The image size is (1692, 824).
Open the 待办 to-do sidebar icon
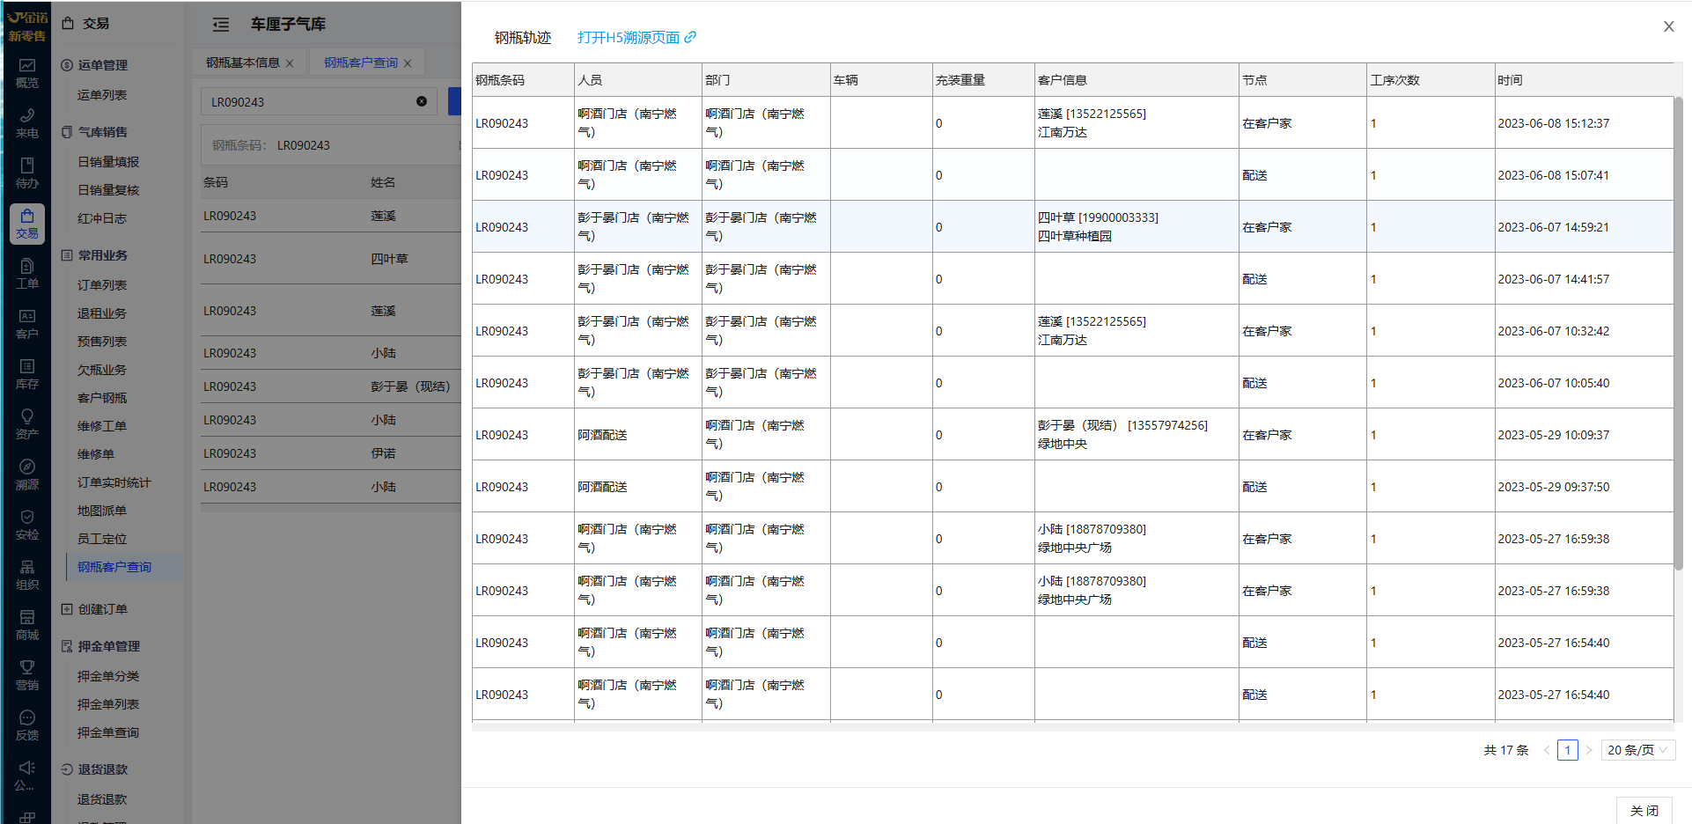coord(27,173)
